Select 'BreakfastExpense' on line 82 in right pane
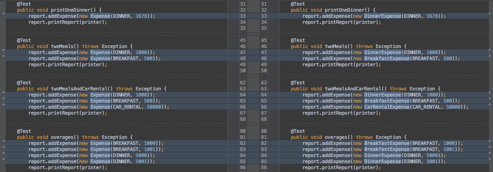Viewport: 493px width, 172px height. click(x=386, y=143)
